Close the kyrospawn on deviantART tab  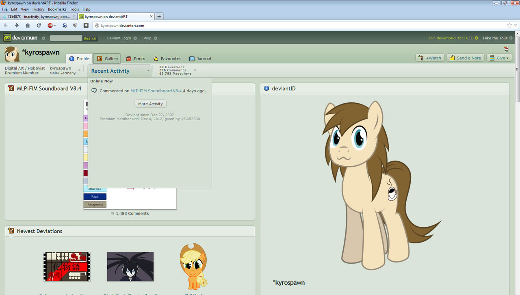(x=152, y=17)
